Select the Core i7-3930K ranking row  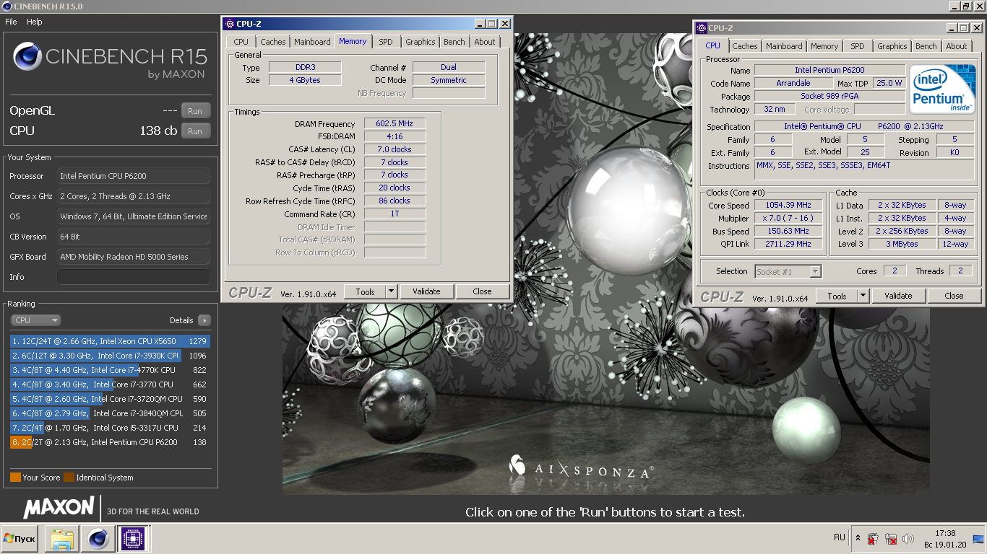(x=109, y=356)
